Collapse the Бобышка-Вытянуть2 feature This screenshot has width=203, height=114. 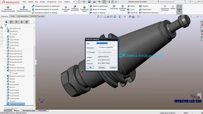click(5, 70)
